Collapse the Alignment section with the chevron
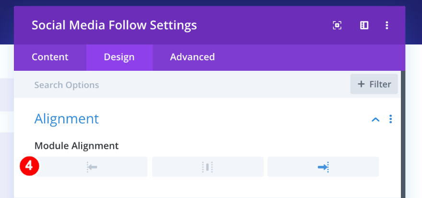This screenshot has width=422, height=198. point(376,119)
